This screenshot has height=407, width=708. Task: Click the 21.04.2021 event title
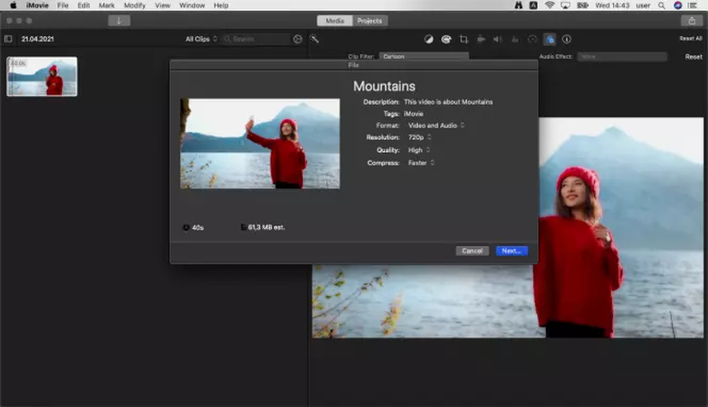[37, 39]
